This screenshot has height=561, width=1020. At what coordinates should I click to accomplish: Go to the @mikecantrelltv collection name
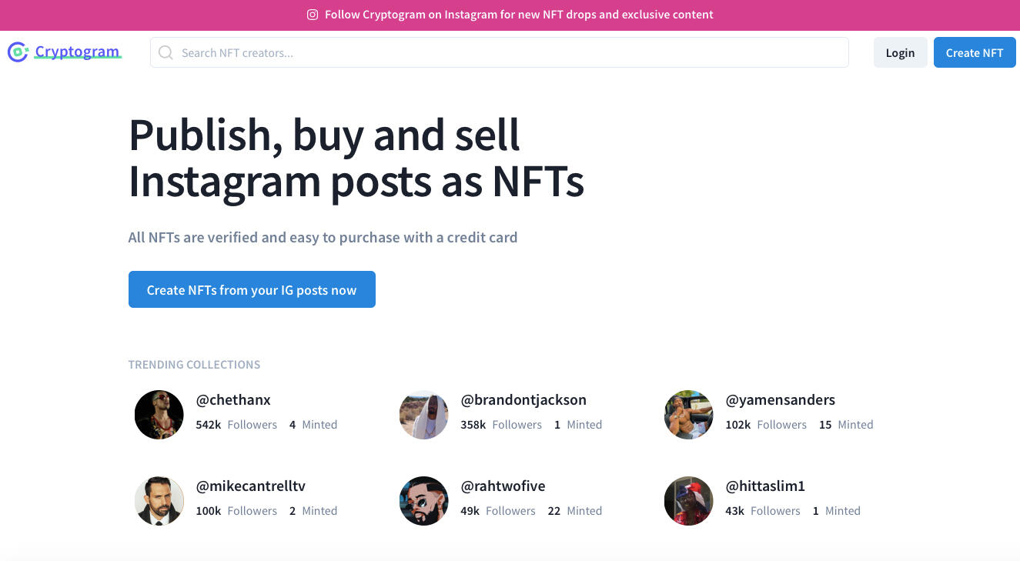[251, 486]
